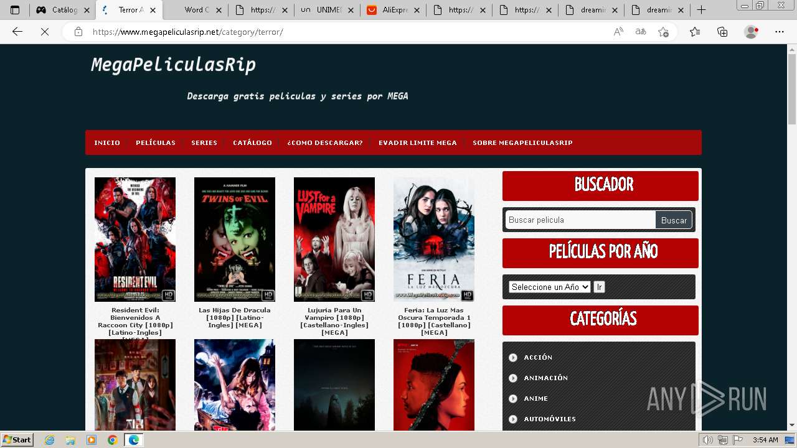Image resolution: width=797 pixels, height=448 pixels.
Task: Click the ACCIÓN arrow bullet icon
Action: click(x=513, y=357)
